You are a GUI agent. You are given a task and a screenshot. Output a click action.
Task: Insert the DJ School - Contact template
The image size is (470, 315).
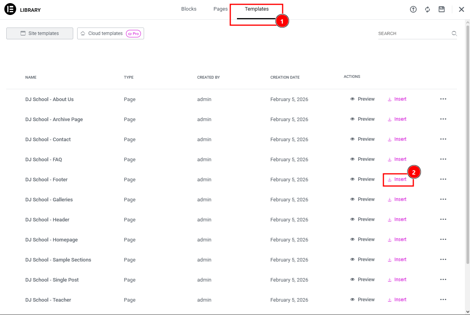[397, 139]
